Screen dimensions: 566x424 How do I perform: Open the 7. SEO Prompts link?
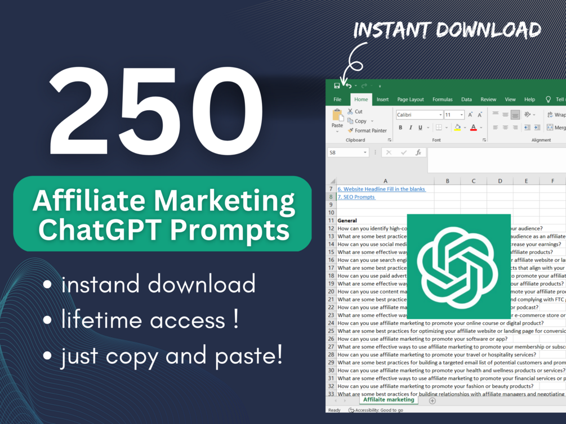click(x=356, y=197)
